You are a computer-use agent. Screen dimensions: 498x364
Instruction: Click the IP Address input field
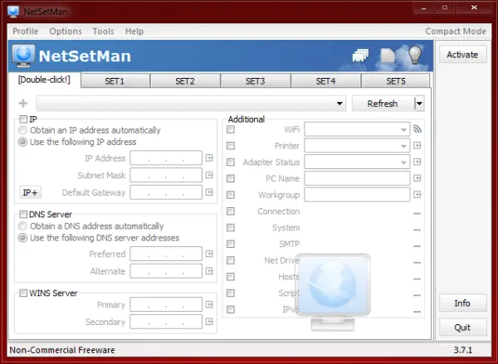pyautogui.click(x=166, y=158)
